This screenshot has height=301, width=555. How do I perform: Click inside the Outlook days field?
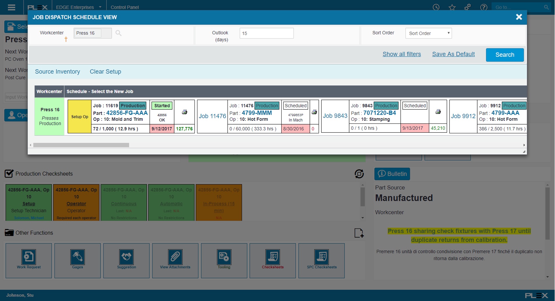[266, 33]
